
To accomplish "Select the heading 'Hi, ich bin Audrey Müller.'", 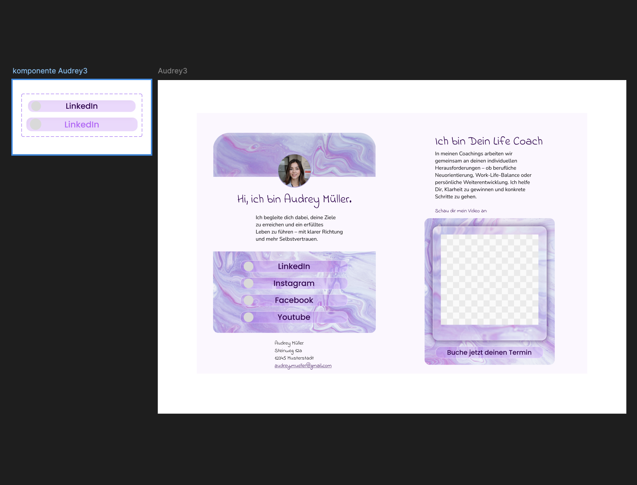I will click(x=295, y=199).
